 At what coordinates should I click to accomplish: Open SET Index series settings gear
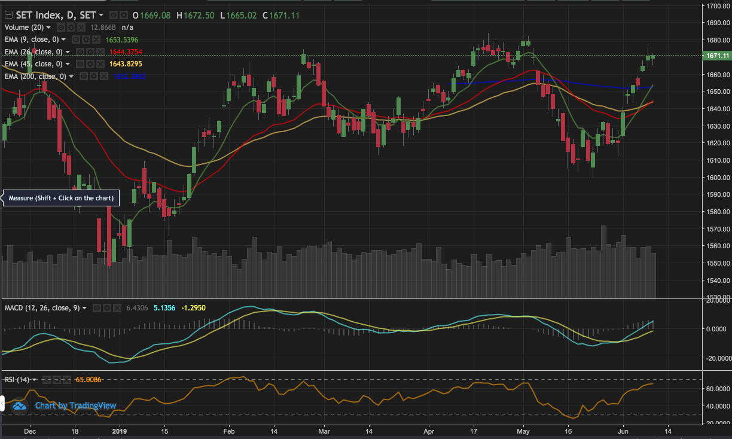coord(124,15)
